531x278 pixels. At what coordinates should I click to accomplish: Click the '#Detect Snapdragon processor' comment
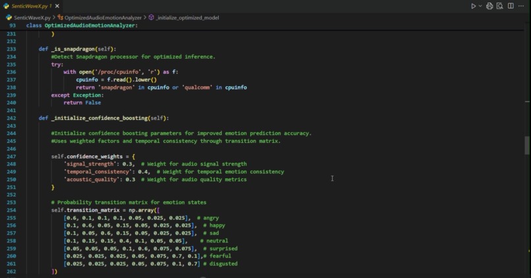tap(133, 57)
